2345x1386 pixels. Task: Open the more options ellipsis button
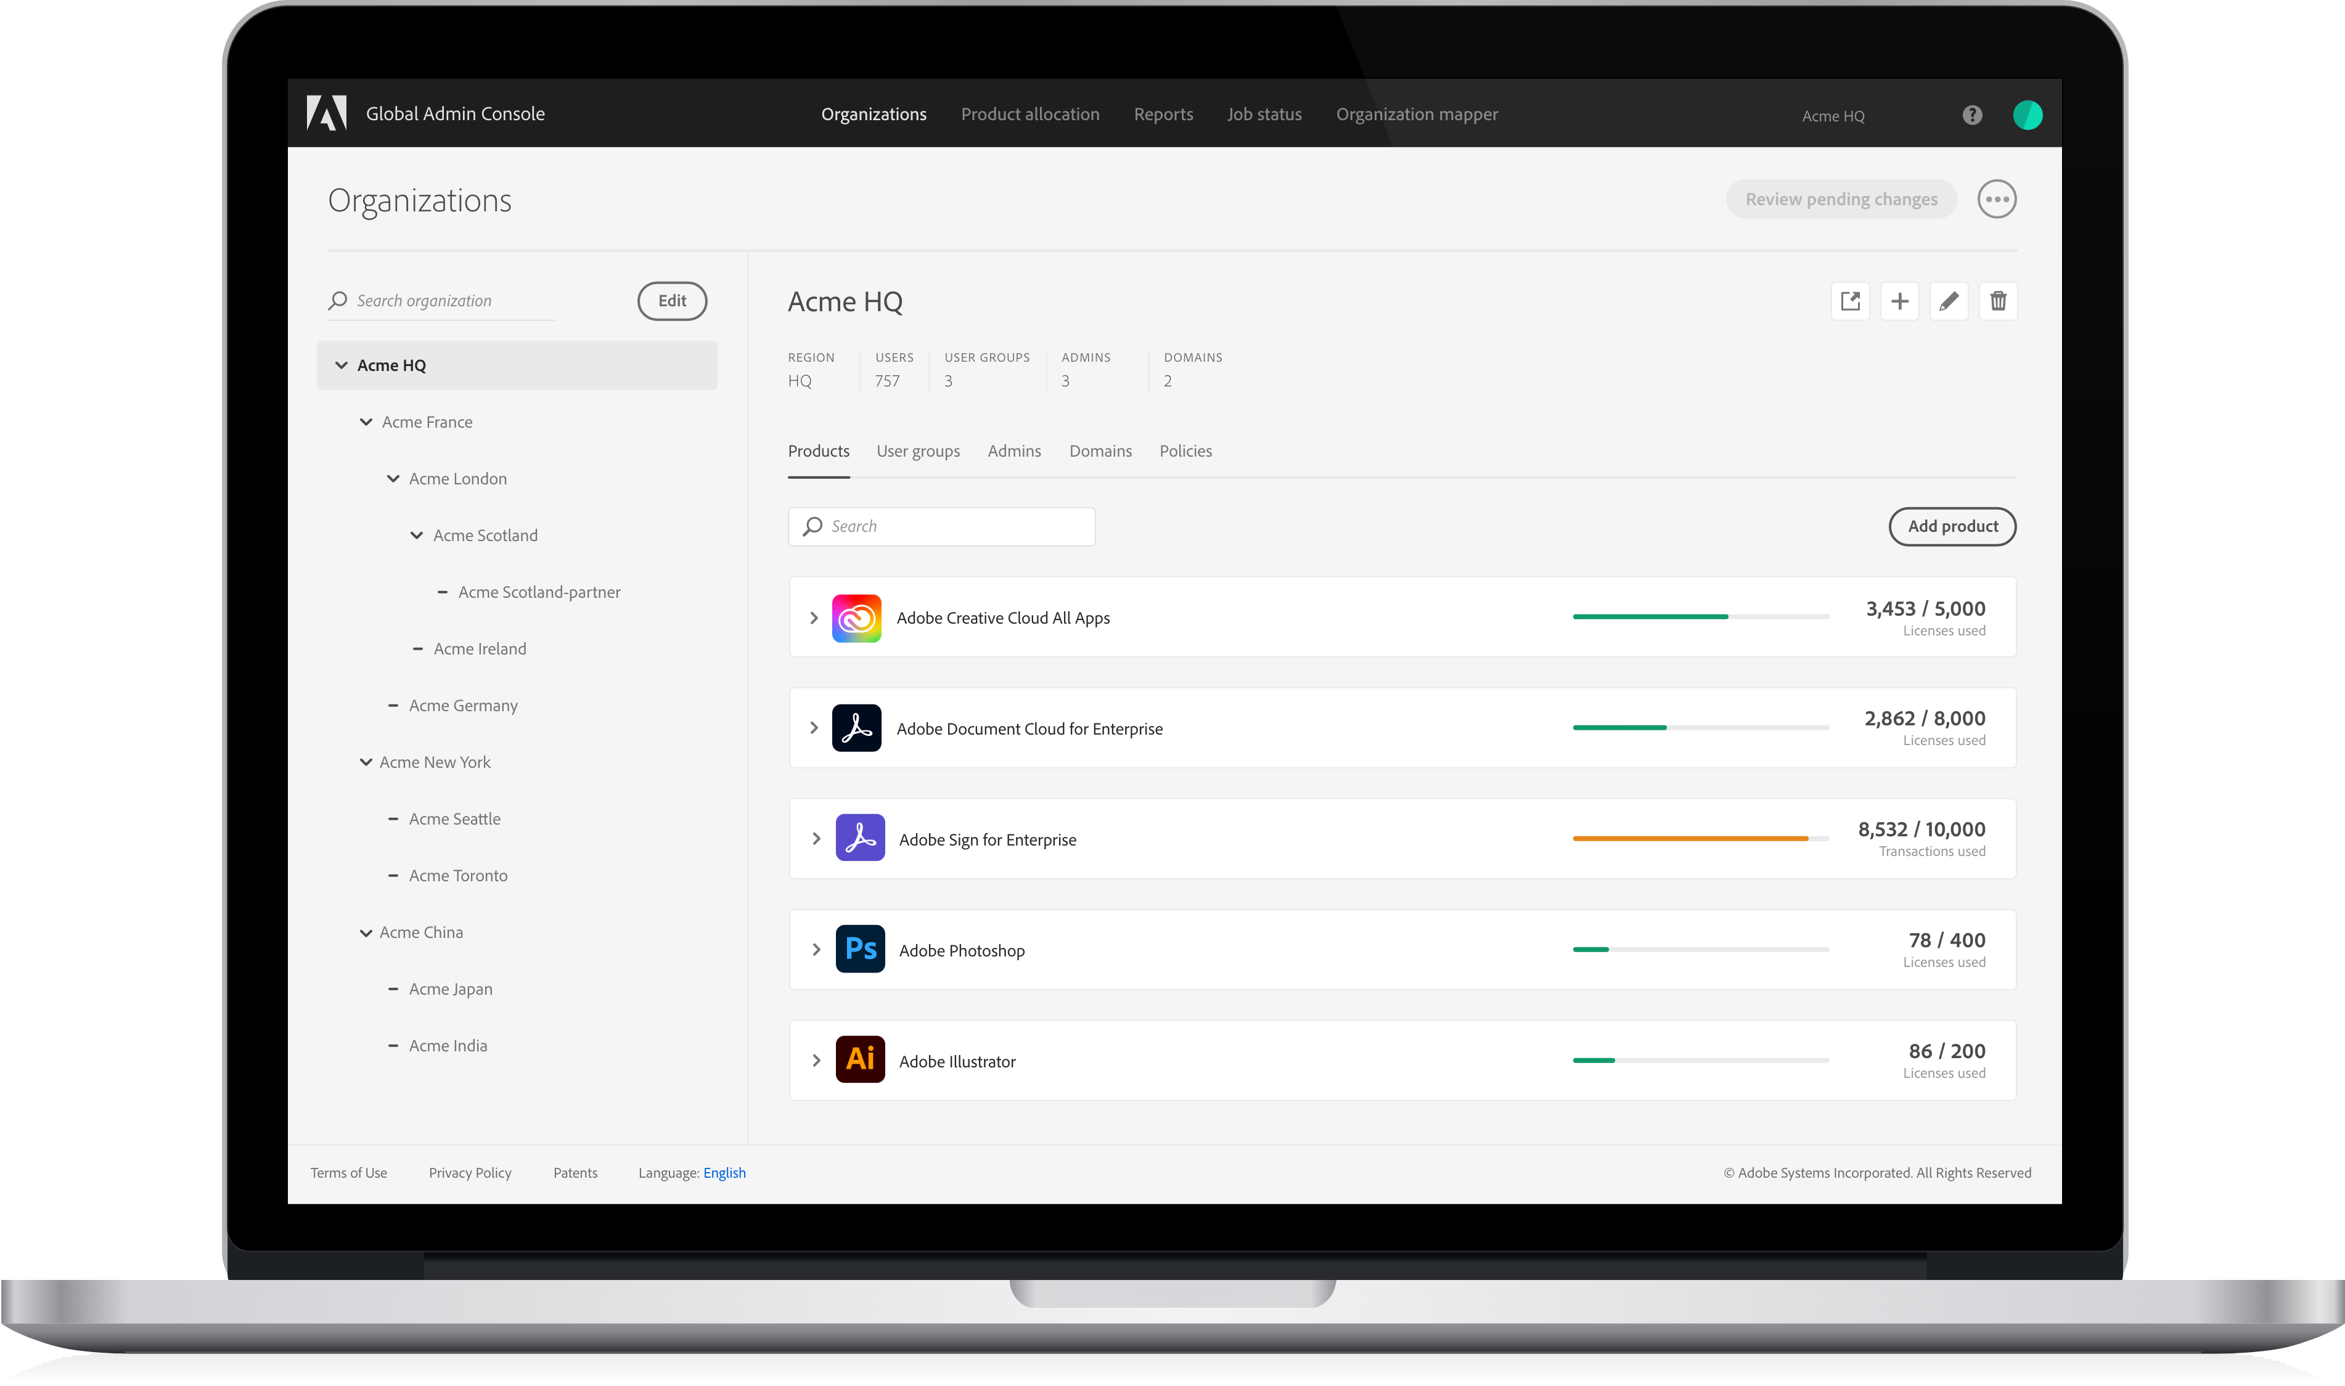click(1997, 199)
